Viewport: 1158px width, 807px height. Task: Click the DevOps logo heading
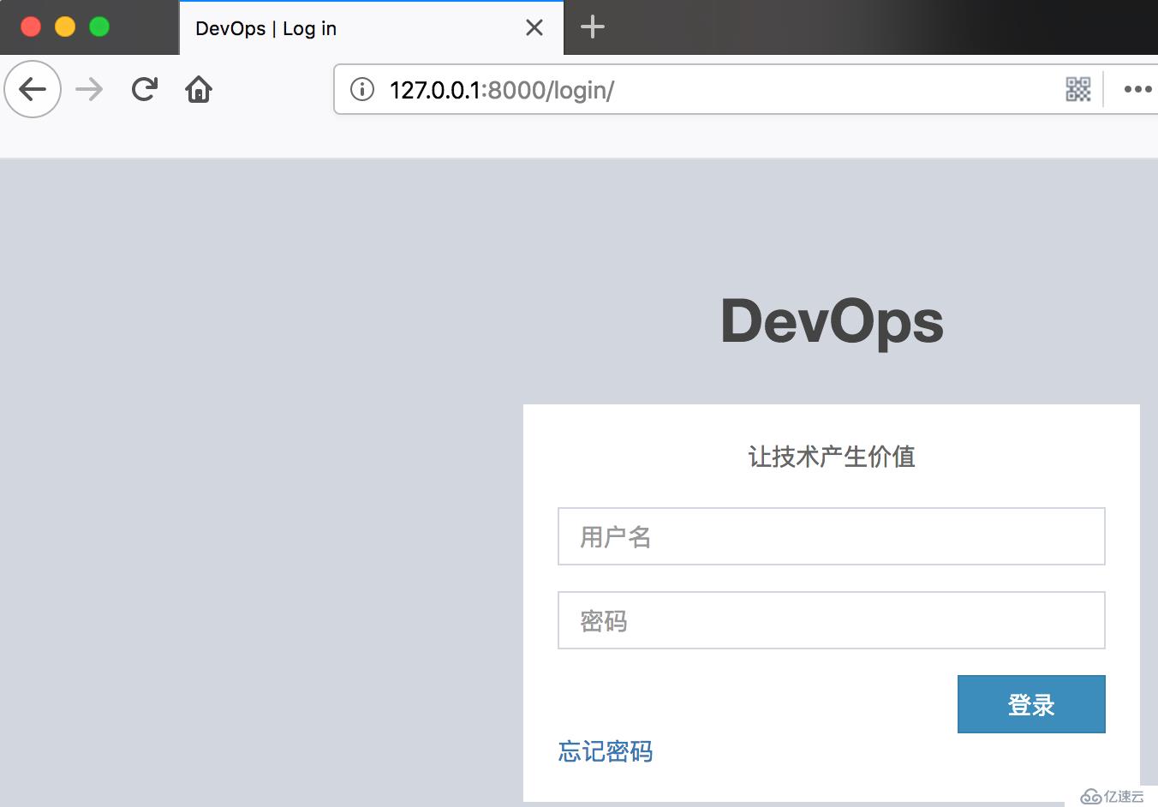(832, 322)
